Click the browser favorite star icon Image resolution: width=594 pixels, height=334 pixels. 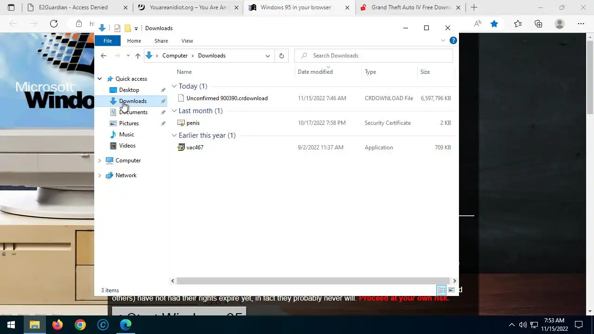pyautogui.click(x=494, y=24)
